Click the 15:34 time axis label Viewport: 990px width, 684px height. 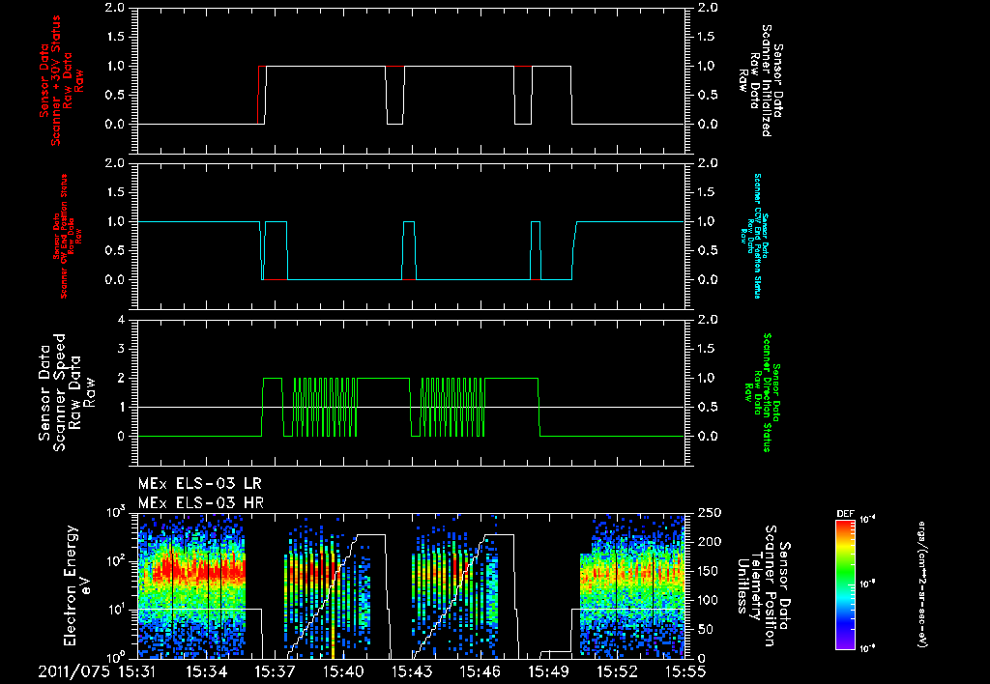[x=206, y=672]
